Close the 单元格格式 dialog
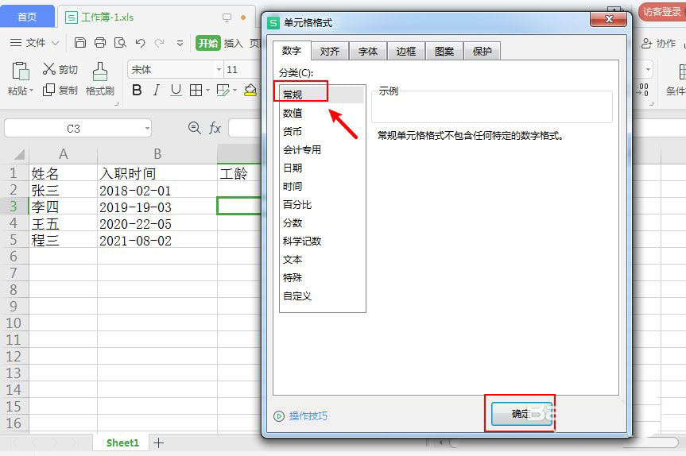The image size is (686, 456). tap(609, 19)
